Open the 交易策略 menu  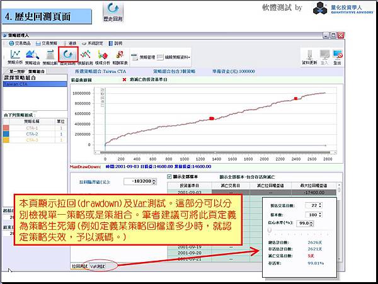pyautogui.click(x=49, y=43)
